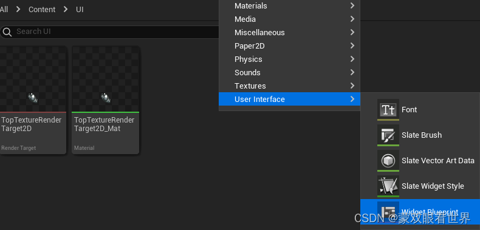Expand the Textures submenu arrow

352,86
